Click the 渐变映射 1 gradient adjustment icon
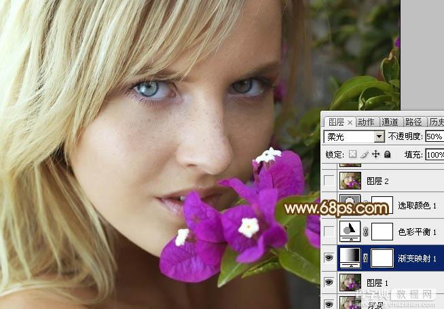The height and width of the screenshot is (309, 444). (x=350, y=258)
